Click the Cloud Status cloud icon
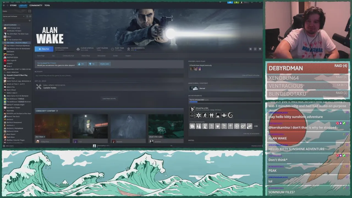The image size is (352, 198). (78, 49)
